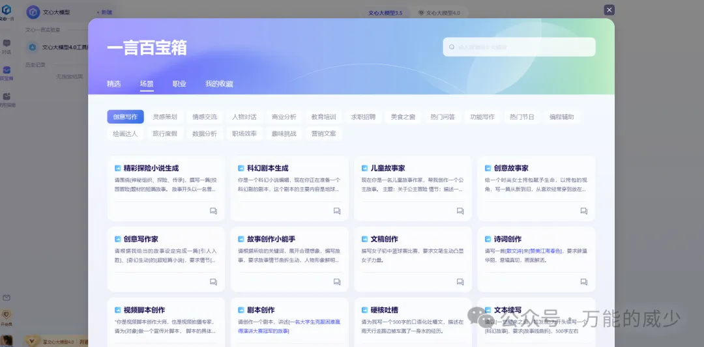Click 开会员 diamond icon in sidebar
The width and height of the screenshot is (704, 347).
(7, 314)
